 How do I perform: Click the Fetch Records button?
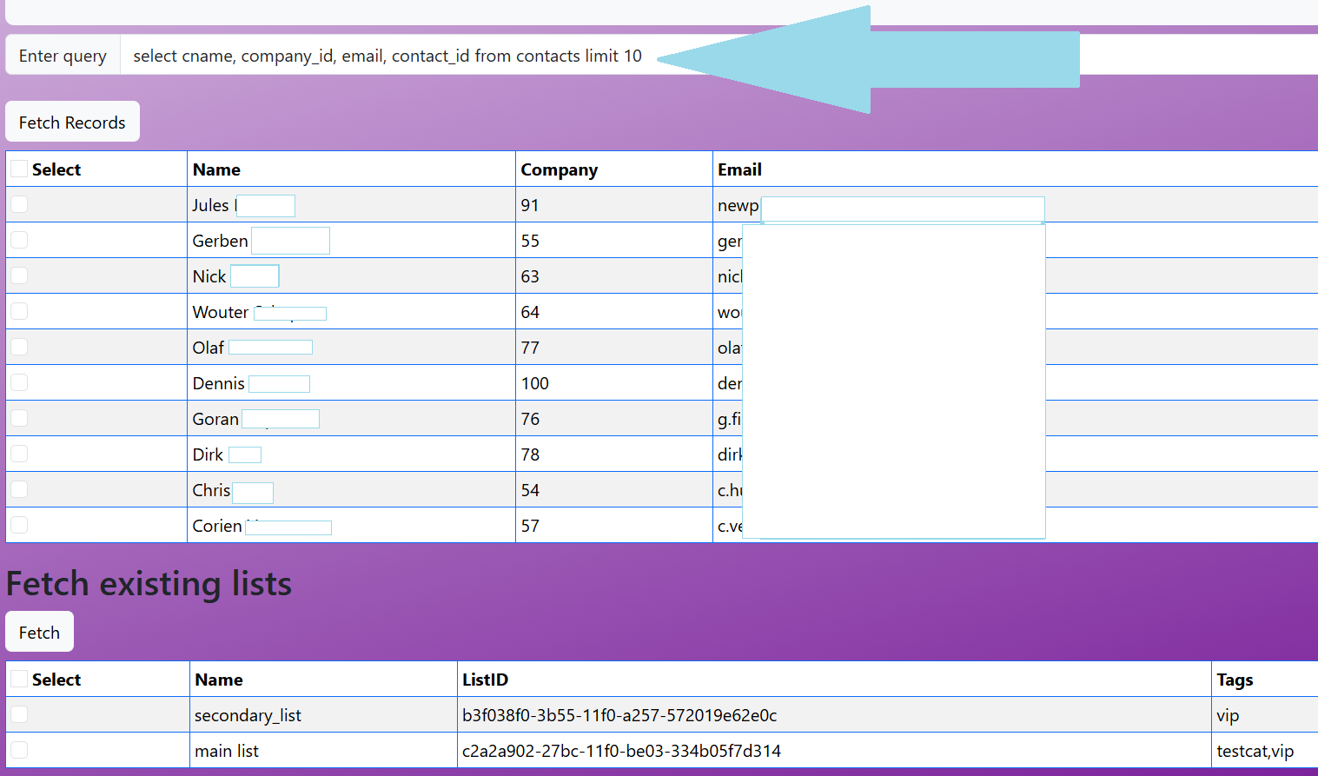click(x=72, y=123)
